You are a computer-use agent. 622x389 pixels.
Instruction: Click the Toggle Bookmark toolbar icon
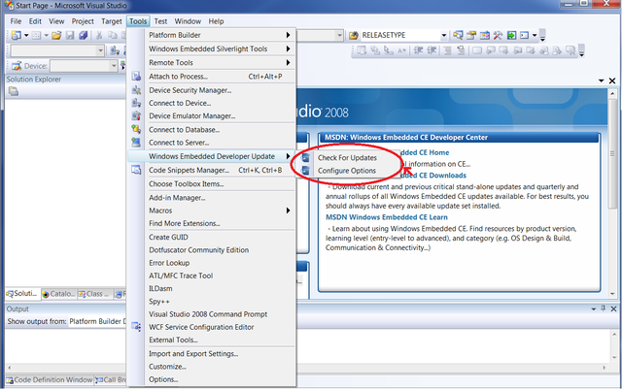click(x=477, y=50)
